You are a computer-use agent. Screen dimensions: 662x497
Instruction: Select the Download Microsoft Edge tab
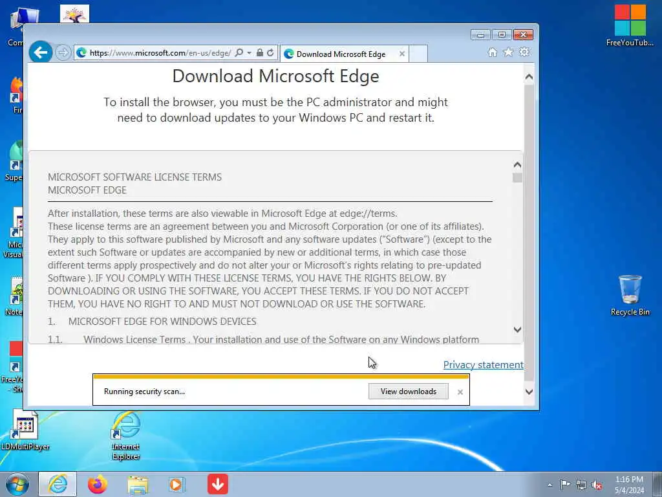coord(341,54)
